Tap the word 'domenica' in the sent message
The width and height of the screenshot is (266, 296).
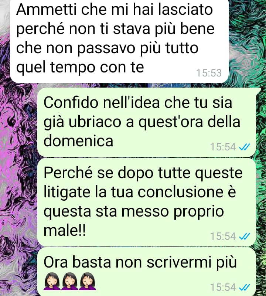point(78,141)
